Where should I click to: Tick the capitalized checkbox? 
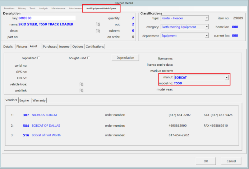(x=38, y=58)
